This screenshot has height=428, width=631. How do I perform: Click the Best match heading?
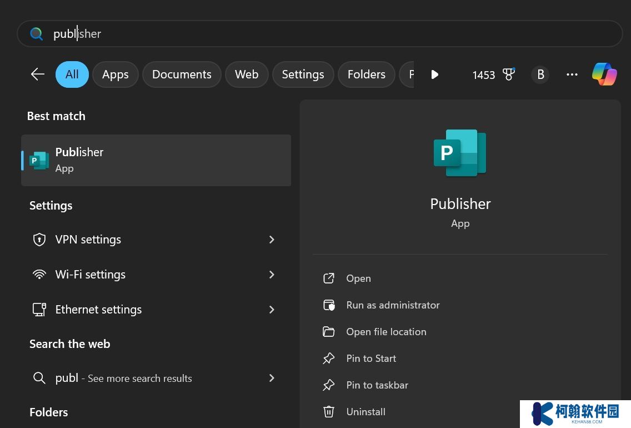[56, 116]
